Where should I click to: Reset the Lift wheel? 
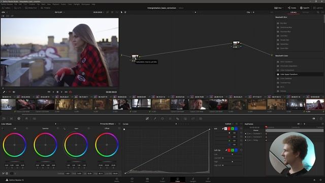coord(27,129)
